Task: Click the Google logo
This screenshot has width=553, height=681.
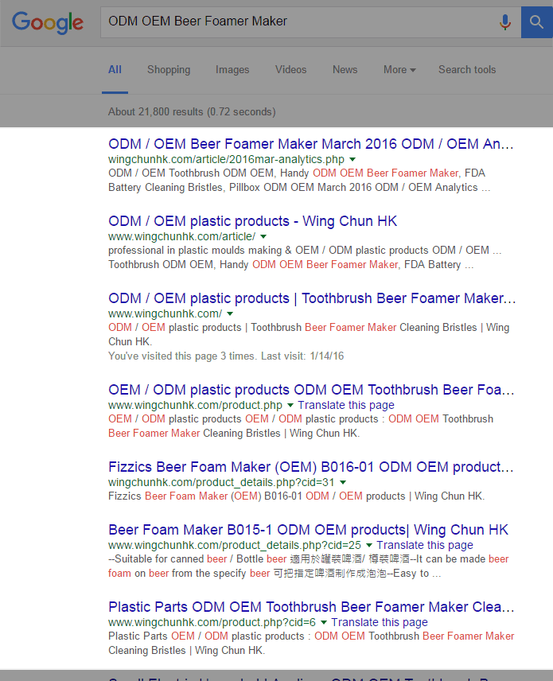Action: [x=48, y=22]
